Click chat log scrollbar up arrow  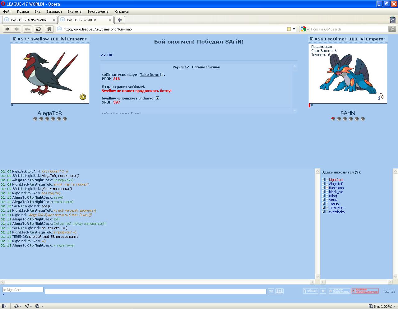pyautogui.click(x=317, y=171)
